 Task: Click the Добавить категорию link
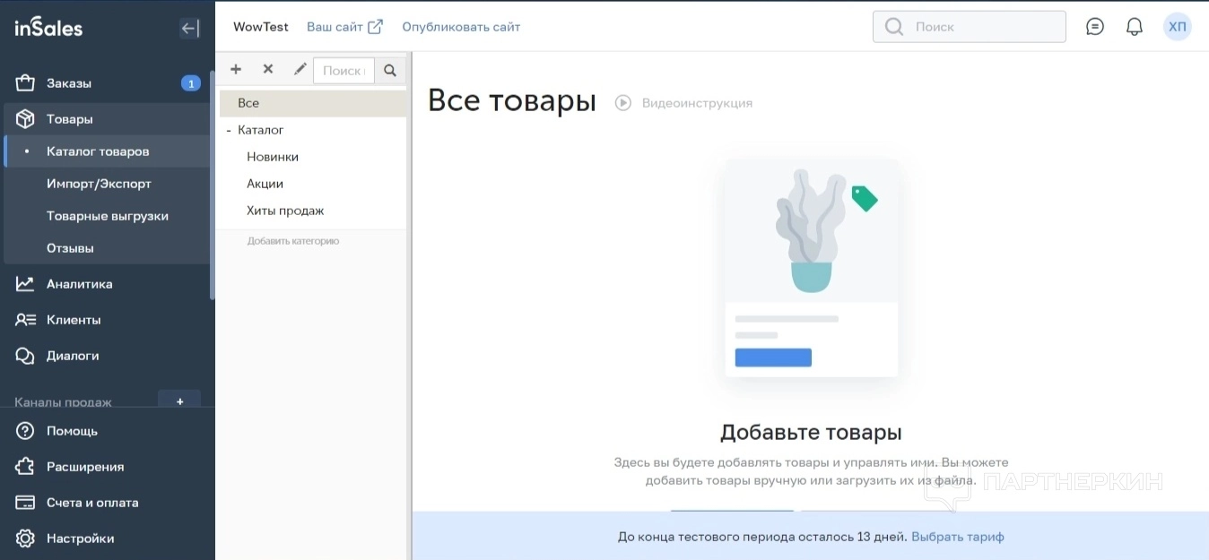pos(293,241)
